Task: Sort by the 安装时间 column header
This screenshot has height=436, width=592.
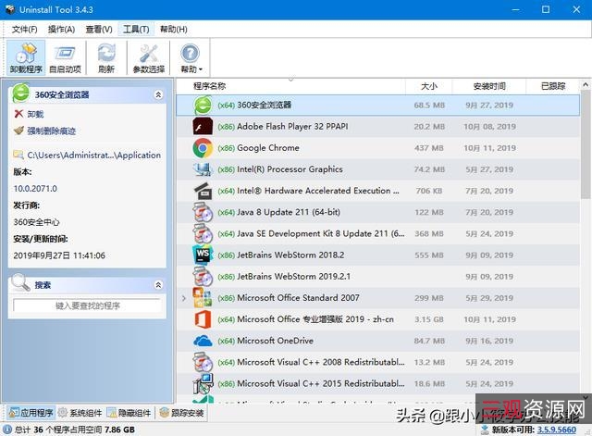Action: [489, 86]
